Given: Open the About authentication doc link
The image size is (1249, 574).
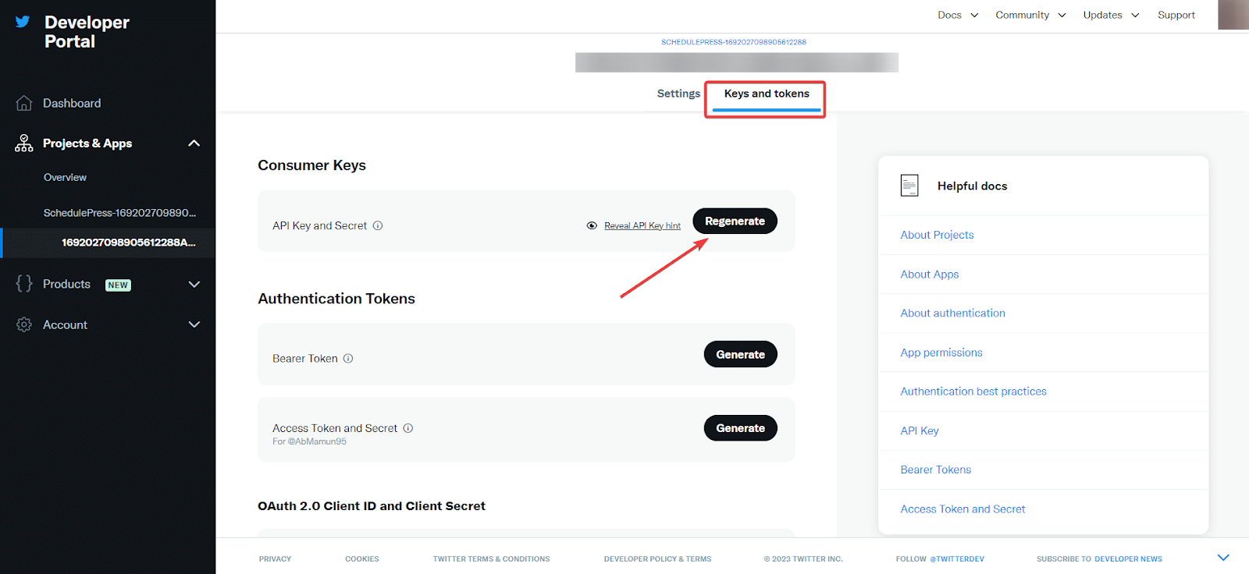Looking at the screenshot, I should 952,314.
